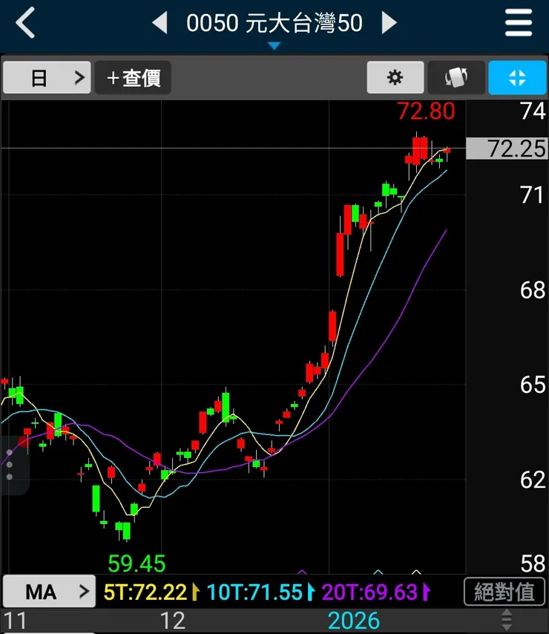Tap the 62 price axis label
Image resolution: width=549 pixels, height=634 pixels.
click(533, 480)
